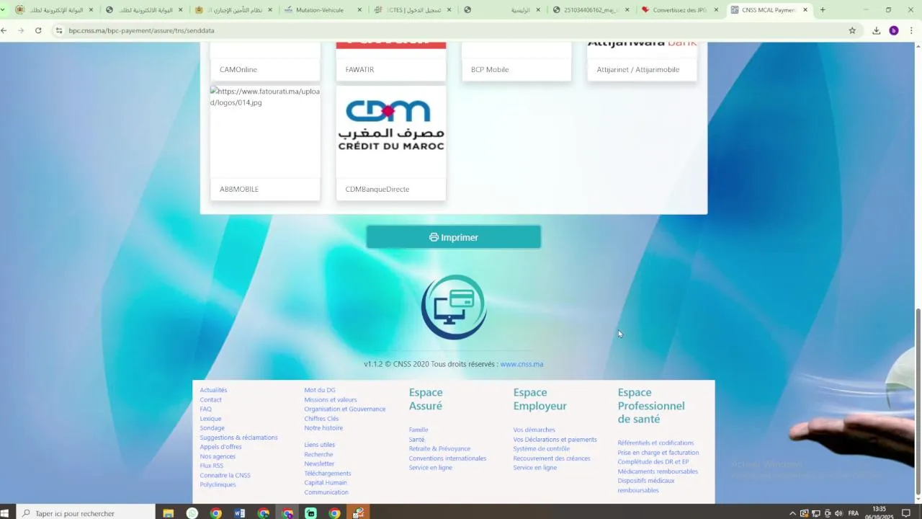Image resolution: width=922 pixels, height=519 pixels.
Task: Click the Attijarinet / Attijarimobile label
Action: (637, 70)
